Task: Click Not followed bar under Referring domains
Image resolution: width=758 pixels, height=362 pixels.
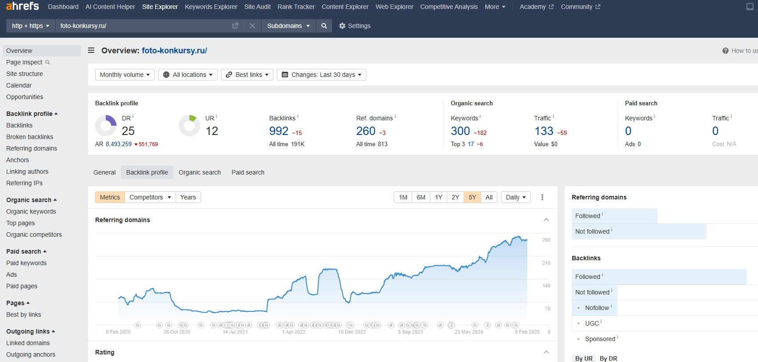Action: tap(639, 231)
